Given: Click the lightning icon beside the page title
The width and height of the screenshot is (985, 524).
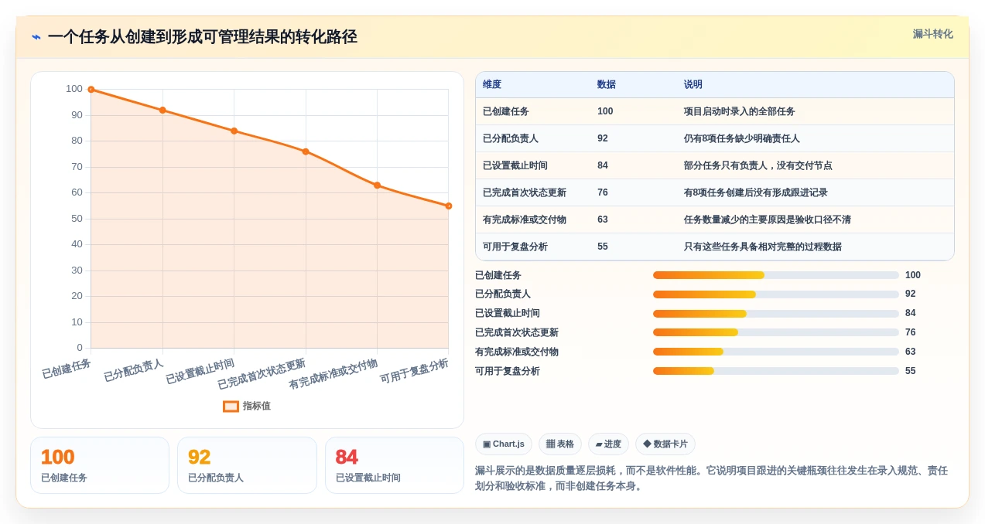Looking at the screenshot, I should click(x=36, y=37).
